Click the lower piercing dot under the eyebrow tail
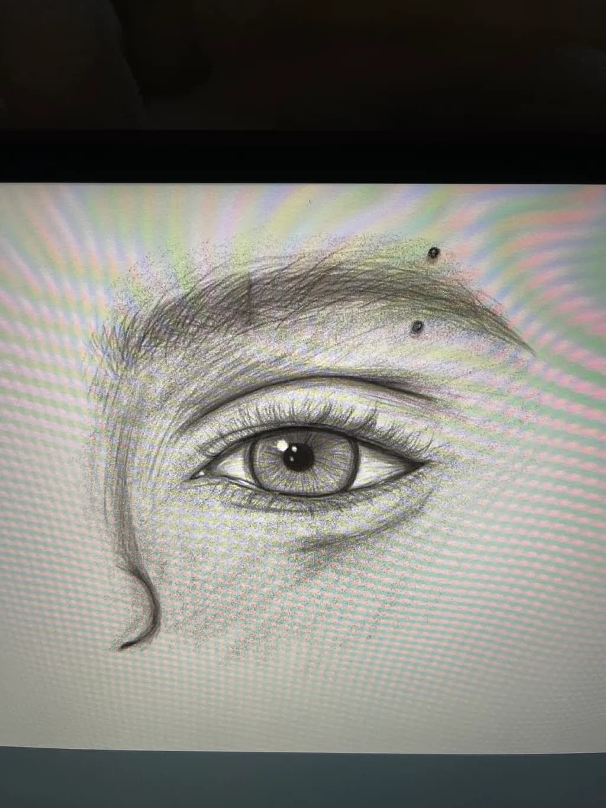606x808 pixels. pyautogui.click(x=418, y=326)
